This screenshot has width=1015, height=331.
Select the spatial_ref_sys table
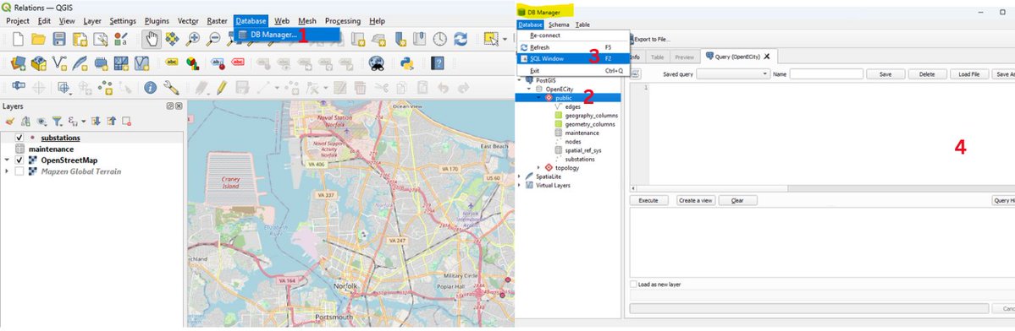click(x=583, y=150)
